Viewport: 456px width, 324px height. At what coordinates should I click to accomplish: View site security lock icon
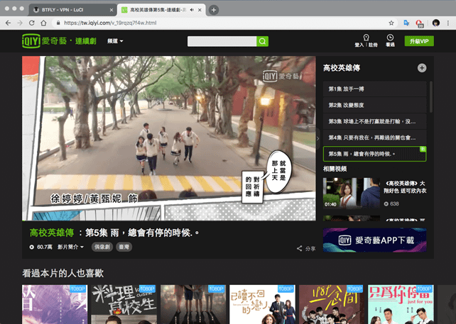(58, 23)
